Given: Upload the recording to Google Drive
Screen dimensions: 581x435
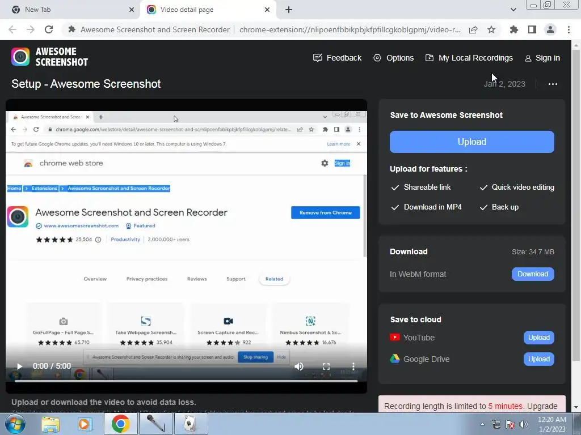Looking at the screenshot, I should point(539,359).
